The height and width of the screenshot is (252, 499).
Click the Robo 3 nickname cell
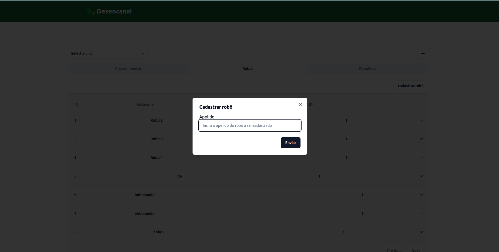coord(157,139)
